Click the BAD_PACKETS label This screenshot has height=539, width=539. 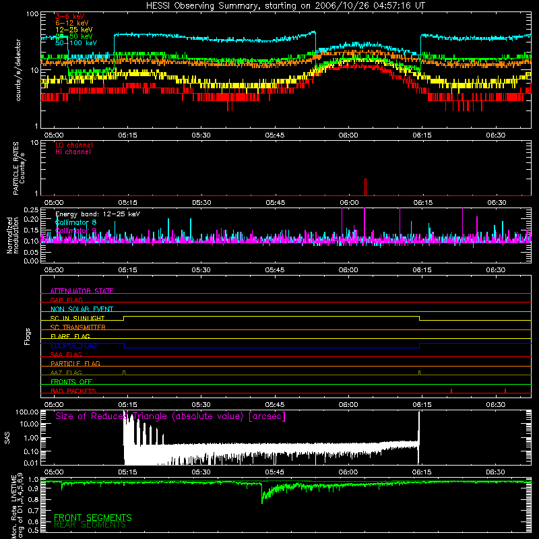[x=73, y=391]
